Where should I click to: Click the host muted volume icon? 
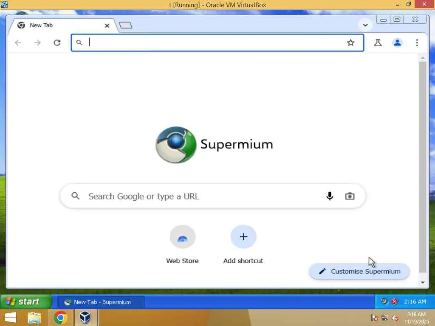(x=395, y=318)
